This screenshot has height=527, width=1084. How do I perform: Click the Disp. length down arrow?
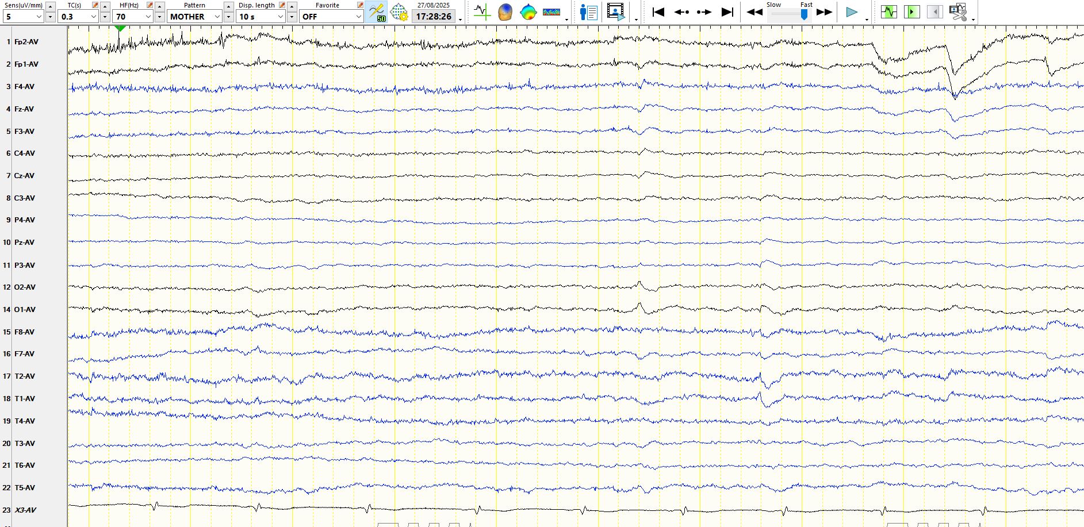(x=292, y=17)
